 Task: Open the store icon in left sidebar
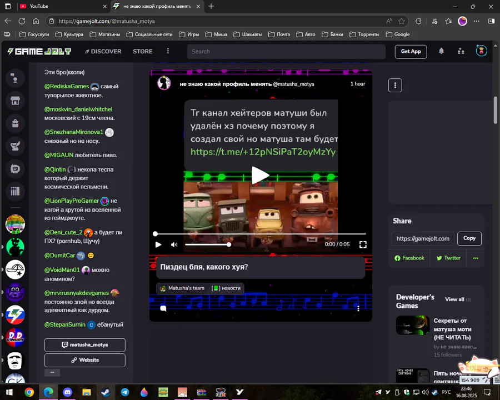pyautogui.click(x=15, y=101)
